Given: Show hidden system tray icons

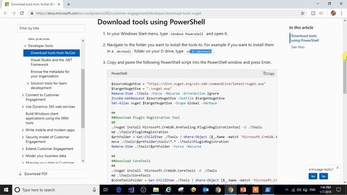Looking at the screenshot, I should [x=287, y=190].
